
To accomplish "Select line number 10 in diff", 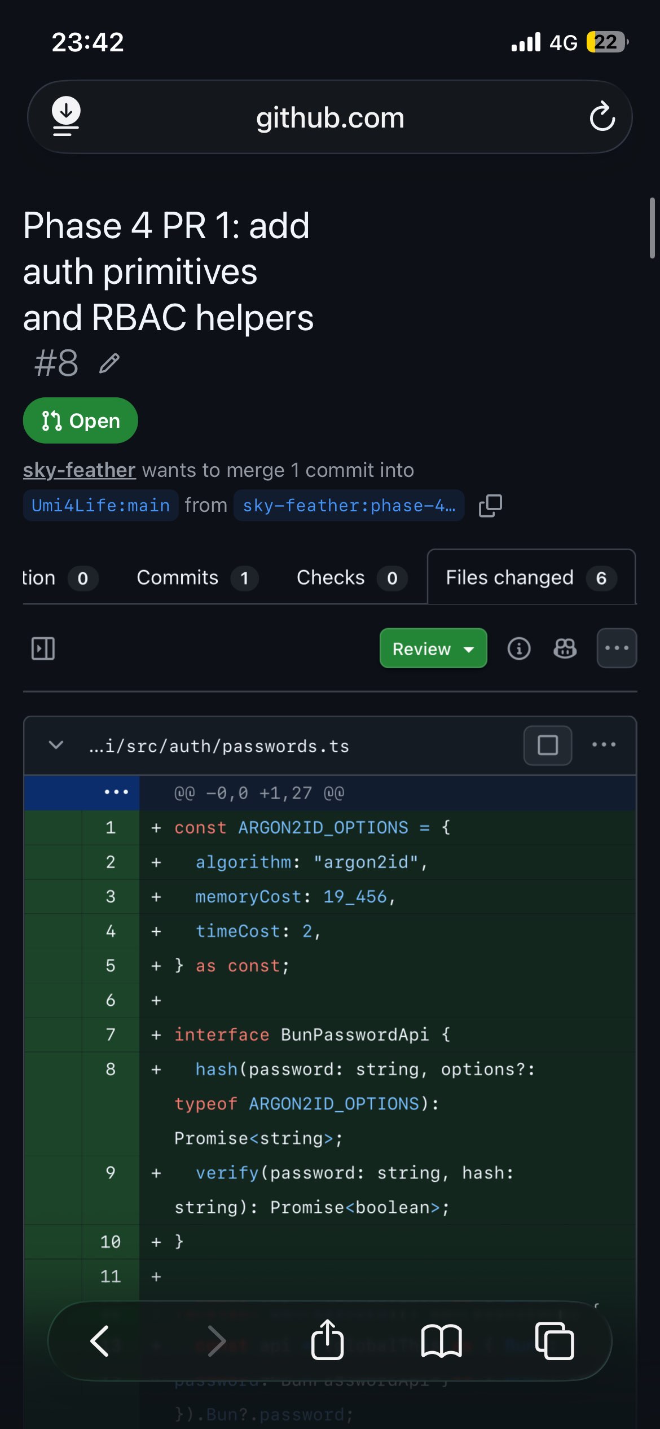I will (x=111, y=1242).
